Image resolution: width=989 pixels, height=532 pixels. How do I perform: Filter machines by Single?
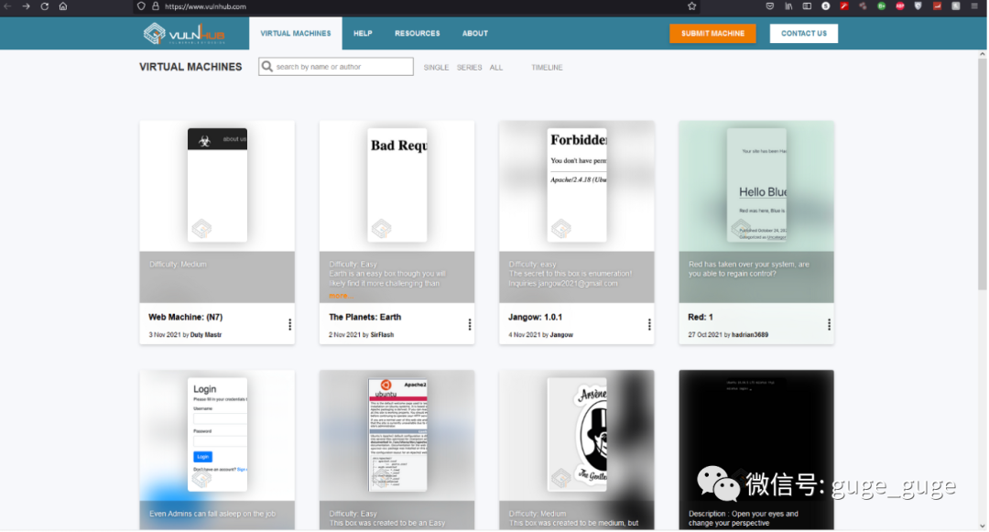click(436, 68)
